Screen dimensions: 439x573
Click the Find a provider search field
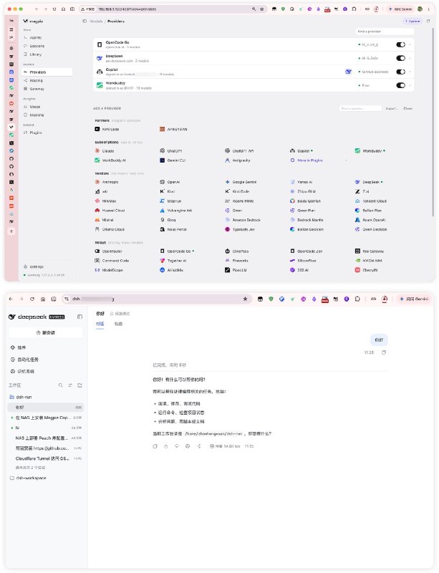click(x=384, y=32)
